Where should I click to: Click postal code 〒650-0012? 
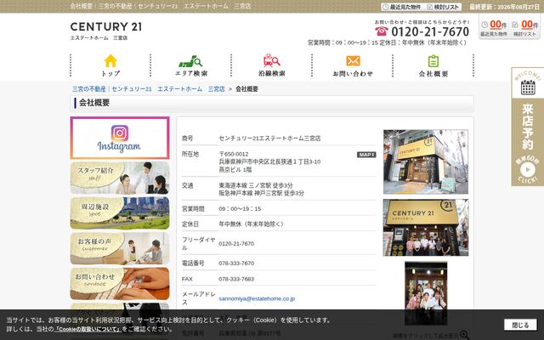tap(234, 154)
